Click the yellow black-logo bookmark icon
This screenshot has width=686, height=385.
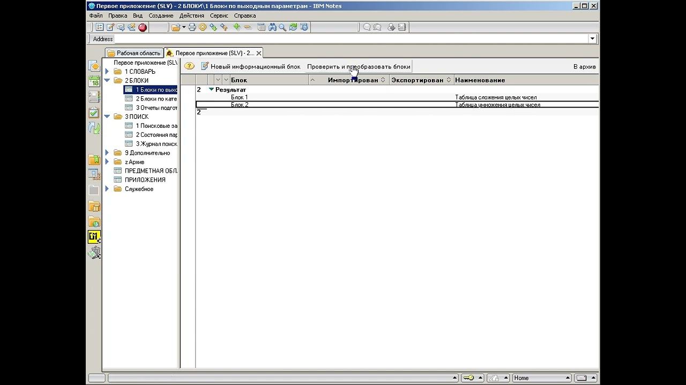(94, 237)
